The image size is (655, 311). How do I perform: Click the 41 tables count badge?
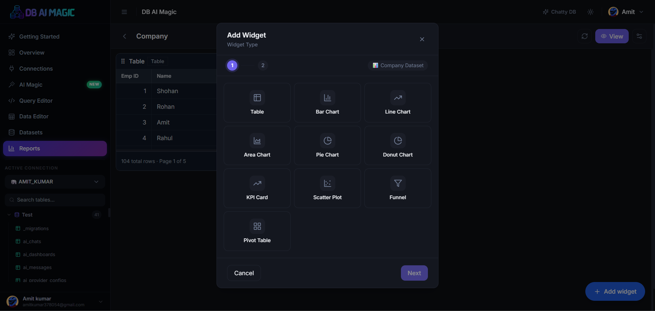(x=97, y=215)
